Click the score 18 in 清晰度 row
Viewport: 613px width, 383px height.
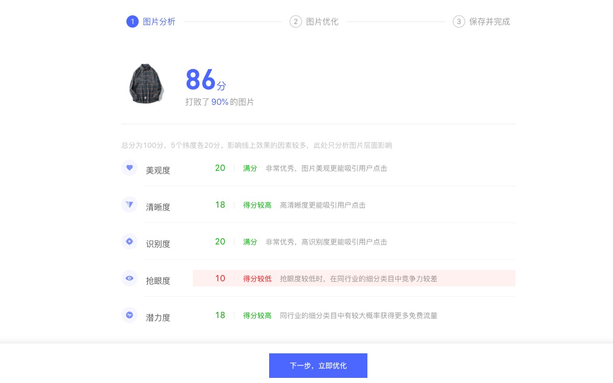pos(220,205)
